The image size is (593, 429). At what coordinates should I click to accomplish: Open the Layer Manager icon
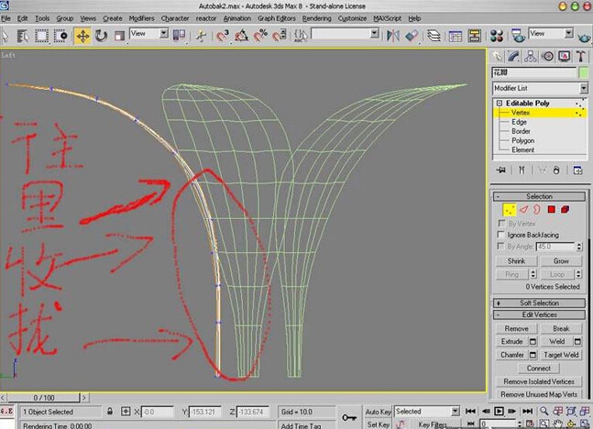(434, 36)
